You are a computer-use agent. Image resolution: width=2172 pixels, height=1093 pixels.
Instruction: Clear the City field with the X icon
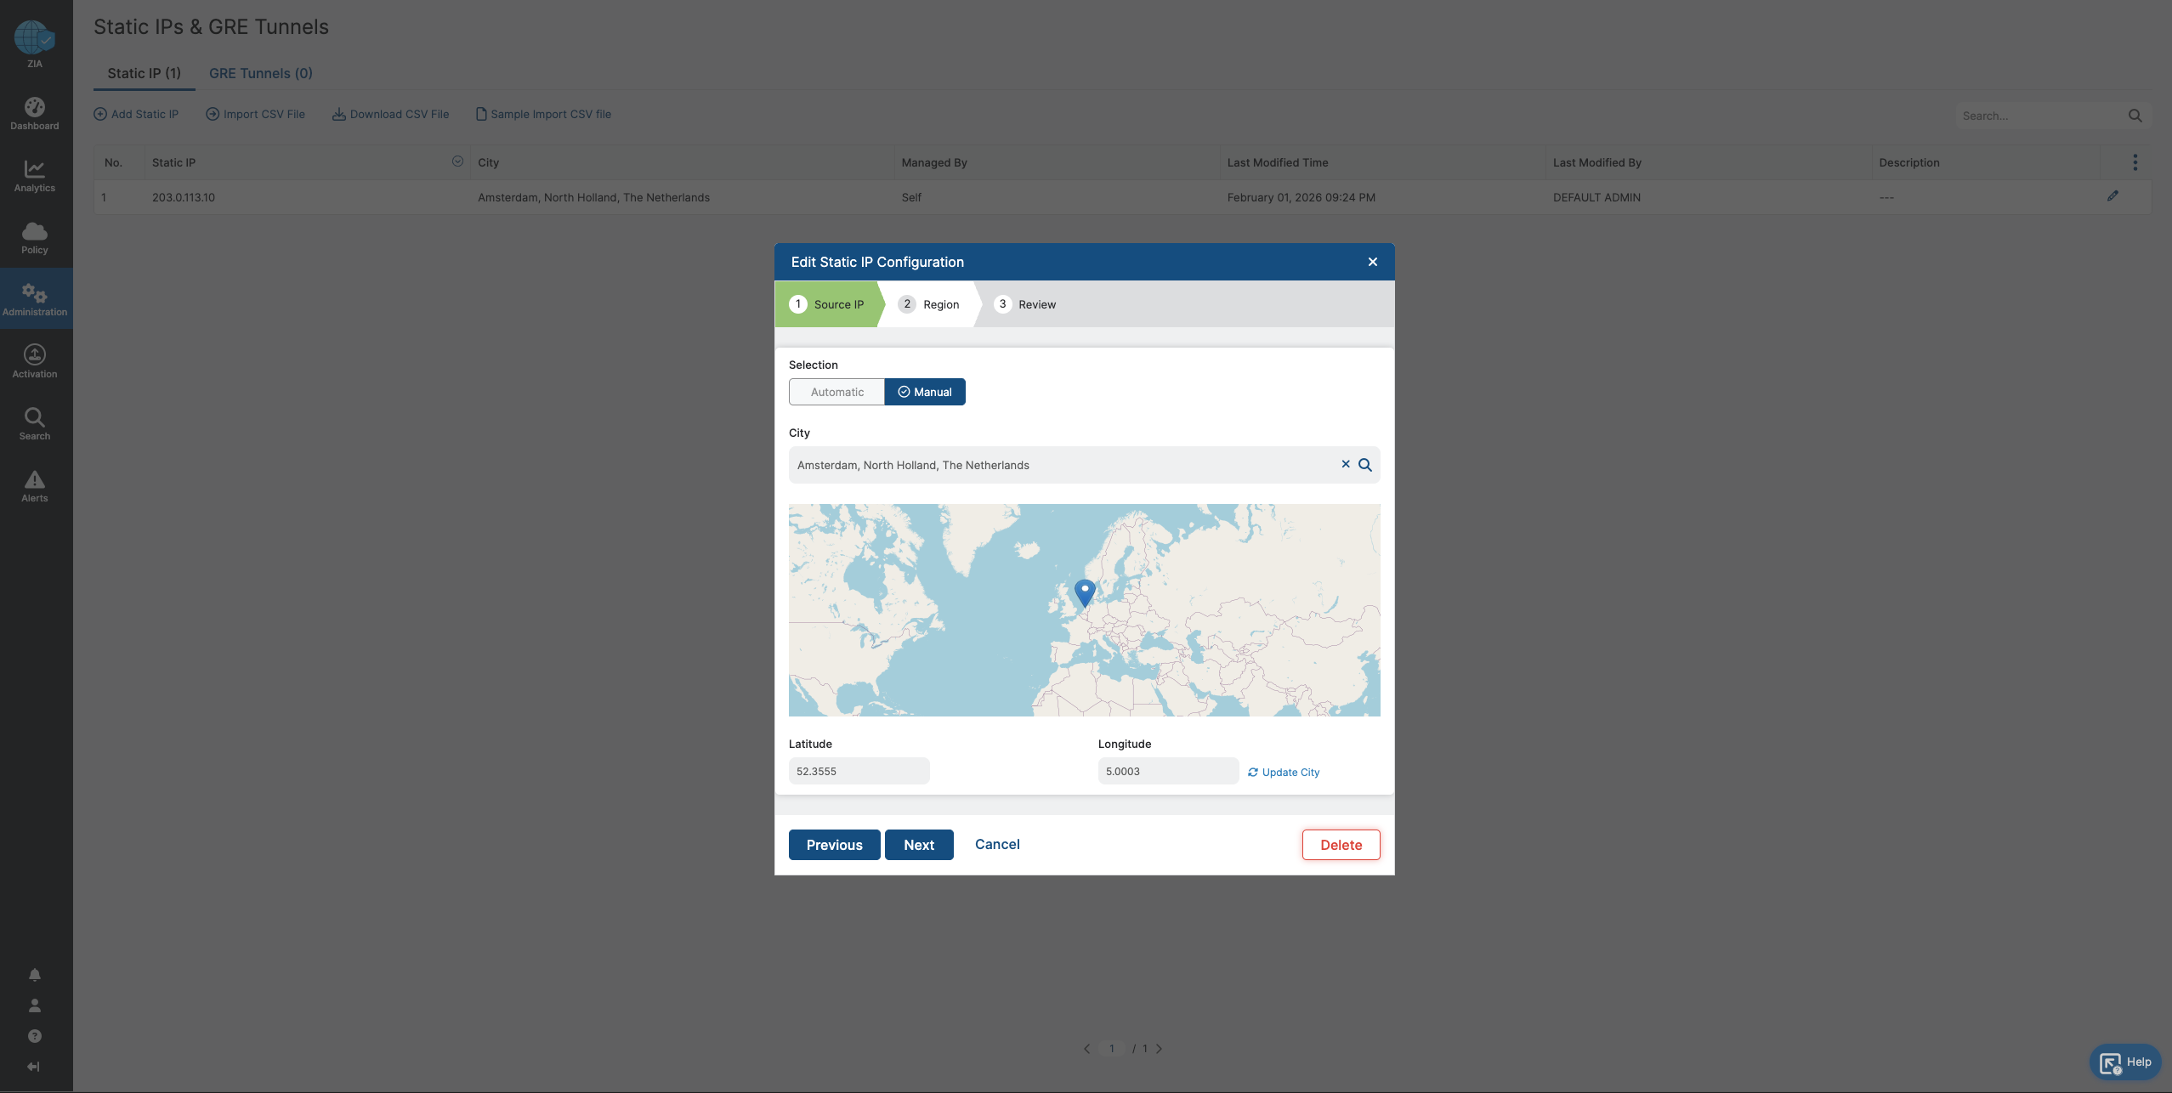pos(1346,464)
